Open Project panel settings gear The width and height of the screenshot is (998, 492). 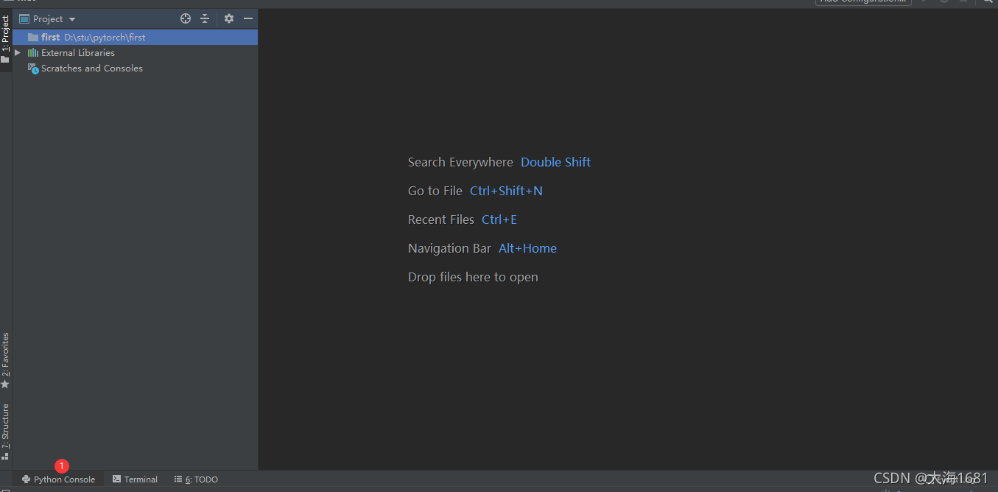229,18
